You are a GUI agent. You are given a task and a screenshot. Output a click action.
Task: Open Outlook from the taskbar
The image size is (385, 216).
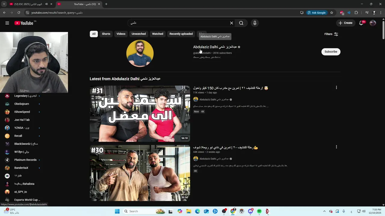point(206,211)
